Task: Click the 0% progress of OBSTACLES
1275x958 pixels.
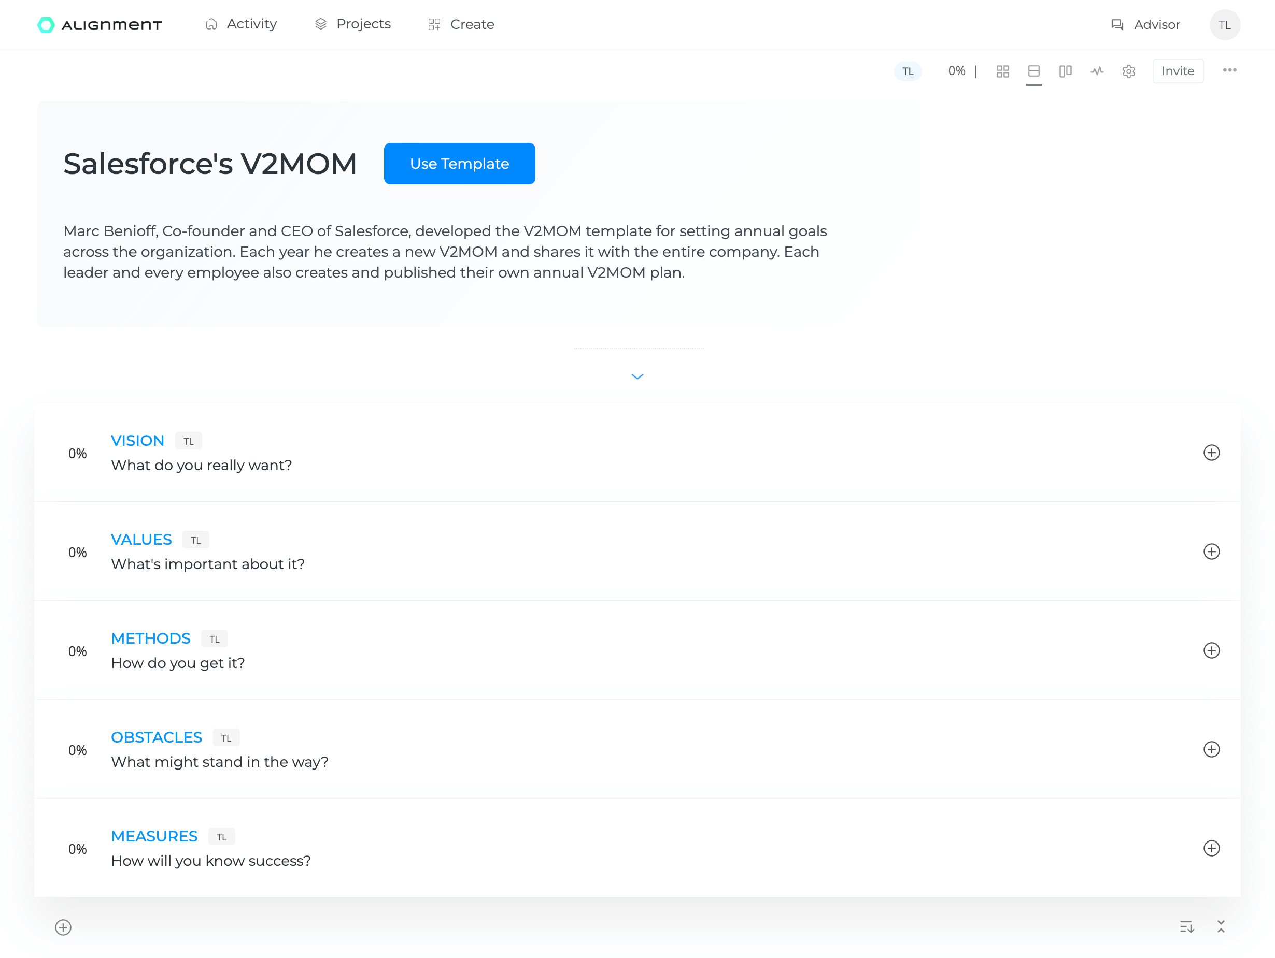Action: click(77, 751)
